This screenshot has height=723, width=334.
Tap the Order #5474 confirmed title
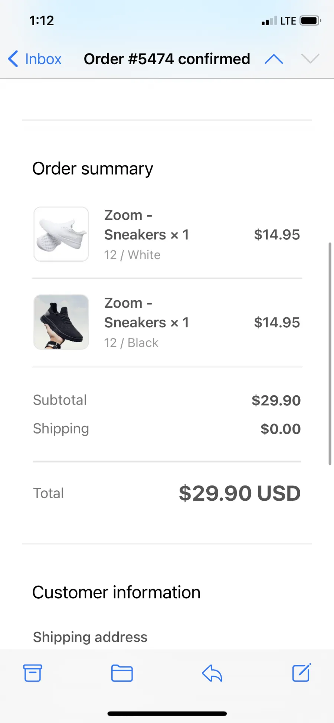click(x=167, y=59)
